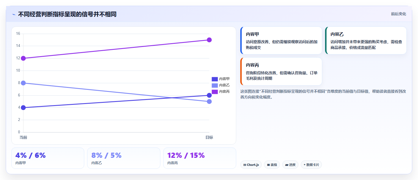Toggle 内容乙 legend color box
418x180 pixels.
tap(214, 85)
